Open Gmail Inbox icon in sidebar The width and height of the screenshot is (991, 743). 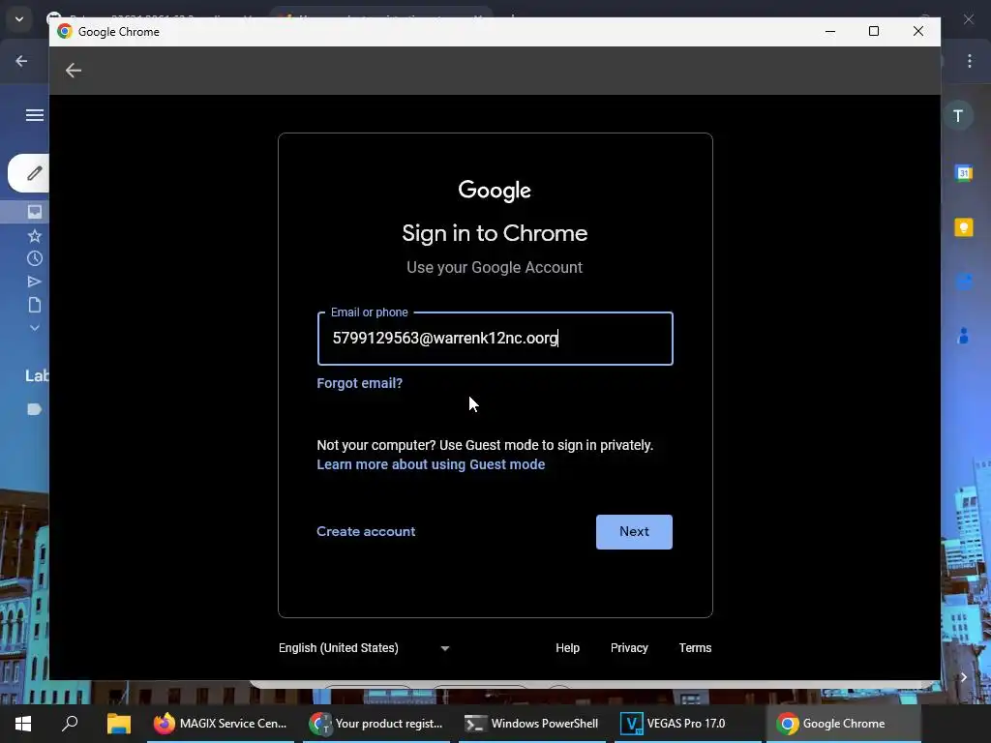pos(35,212)
